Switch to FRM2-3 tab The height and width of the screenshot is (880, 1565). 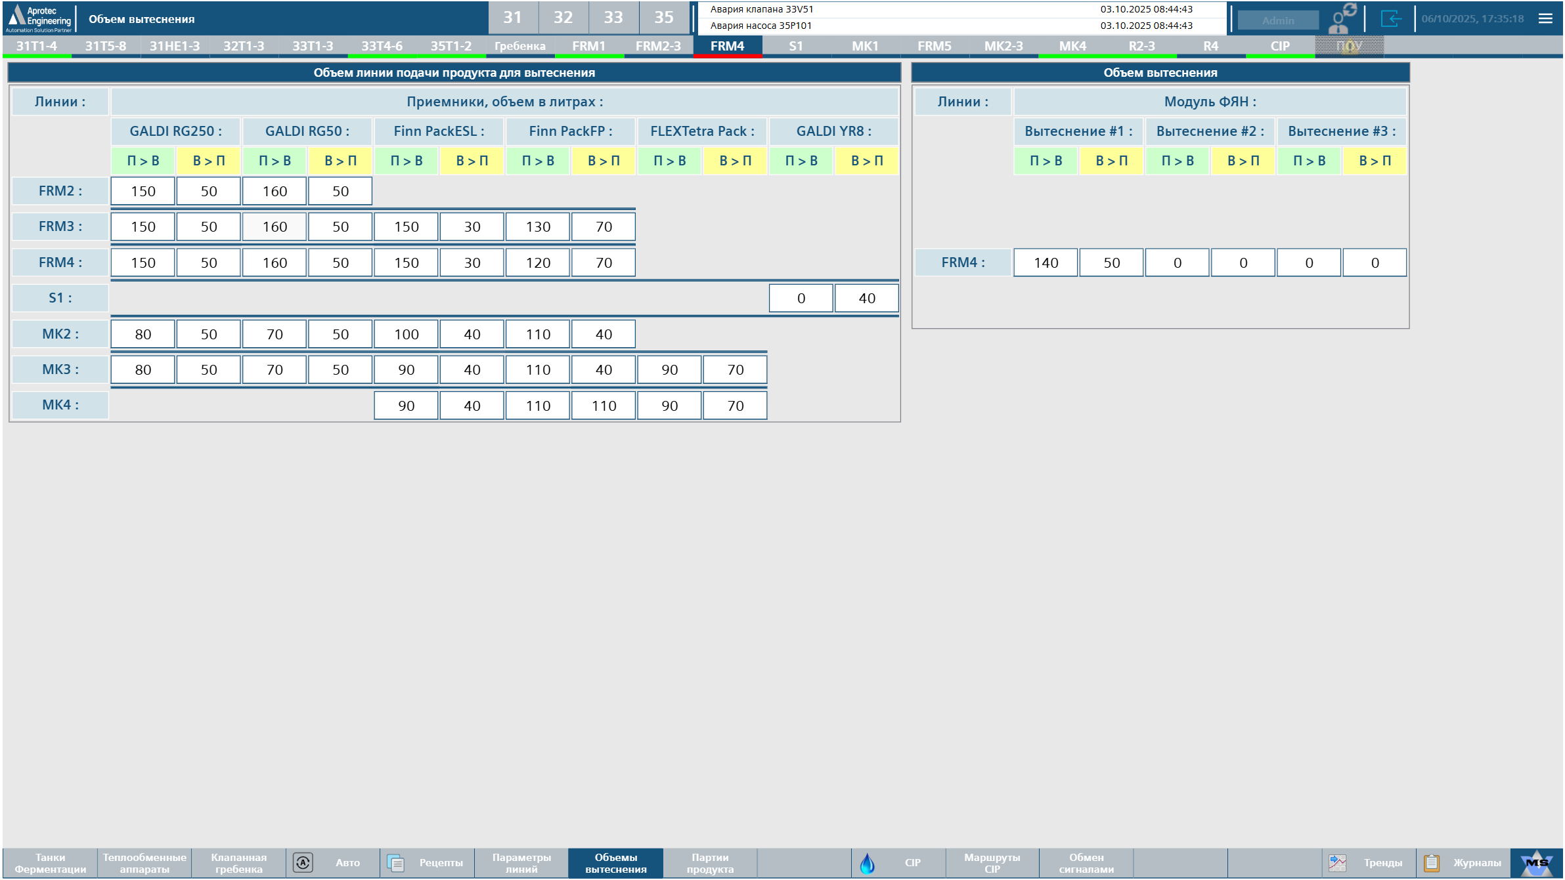pyautogui.click(x=658, y=46)
